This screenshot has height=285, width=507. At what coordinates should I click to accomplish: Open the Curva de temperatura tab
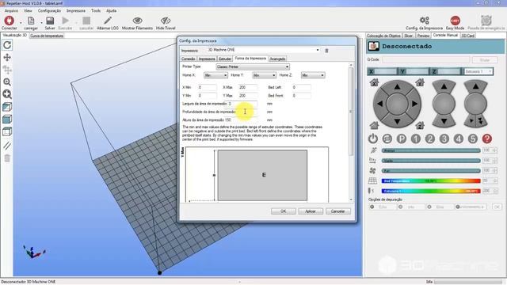coord(47,36)
